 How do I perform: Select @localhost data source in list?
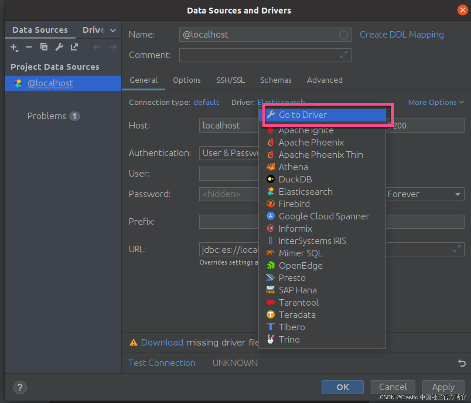tap(63, 83)
